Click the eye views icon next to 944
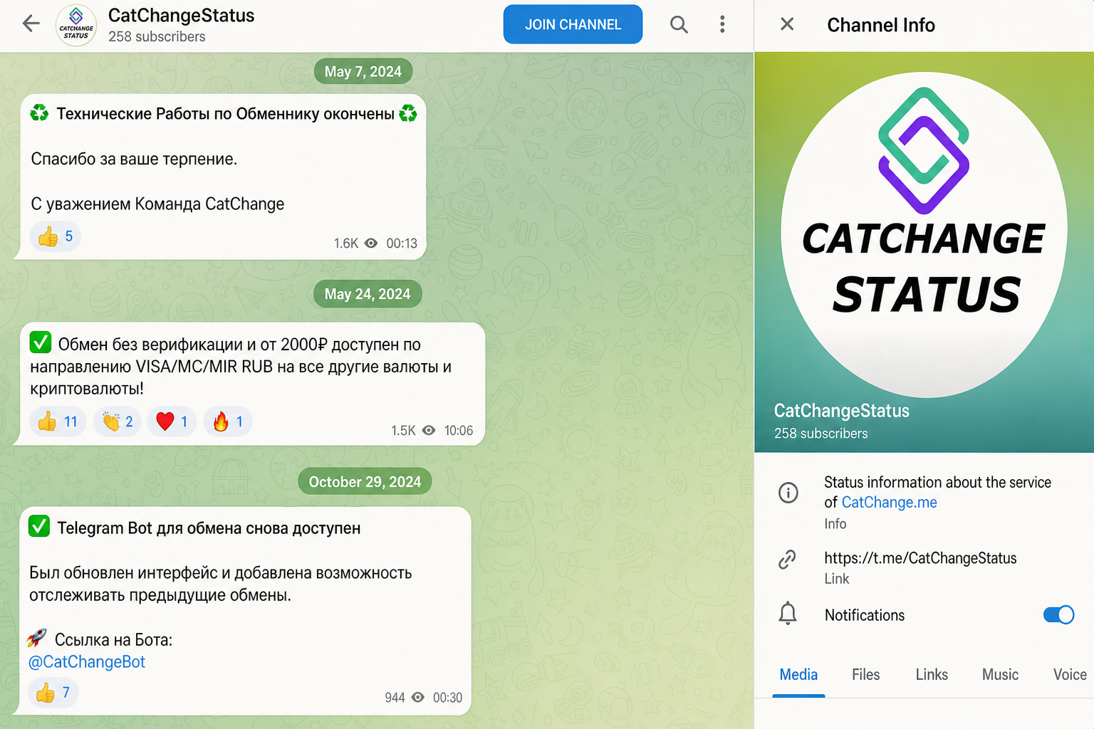 [x=418, y=698]
